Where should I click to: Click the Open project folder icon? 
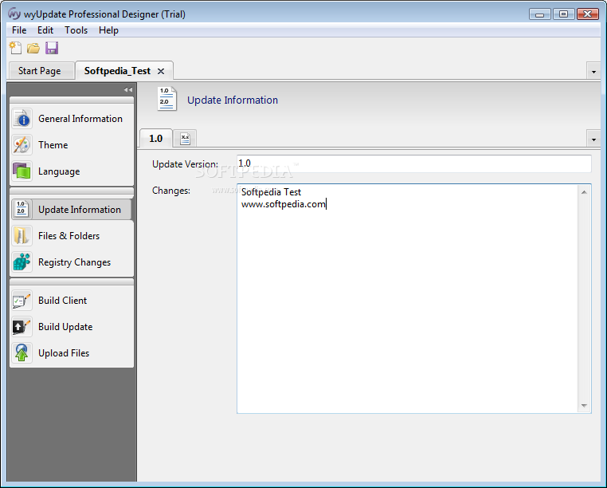click(33, 49)
